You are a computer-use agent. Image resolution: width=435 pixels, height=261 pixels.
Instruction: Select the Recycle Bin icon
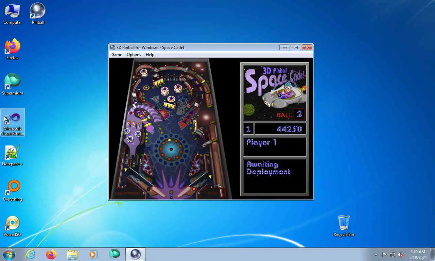coord(344,226)
